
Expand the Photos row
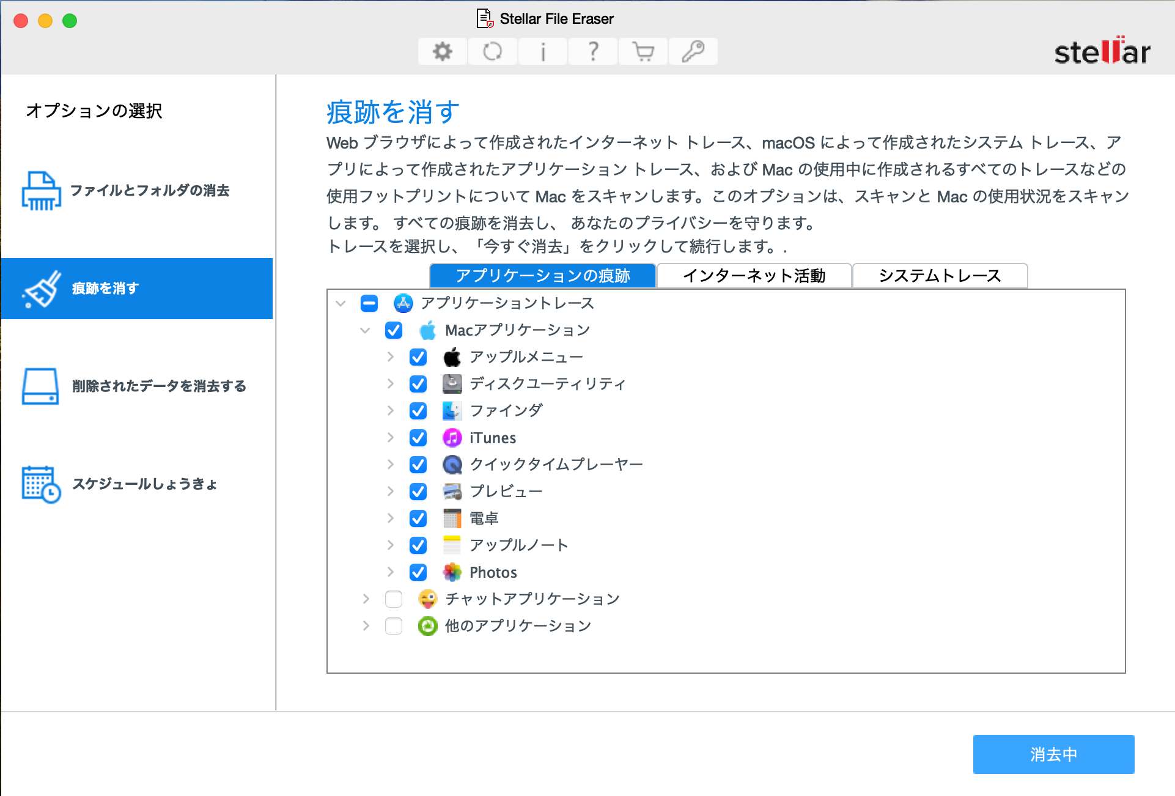click(x=390, y=572)
